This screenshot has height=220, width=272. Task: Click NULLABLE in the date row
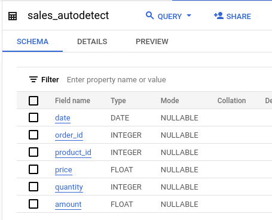179,118
